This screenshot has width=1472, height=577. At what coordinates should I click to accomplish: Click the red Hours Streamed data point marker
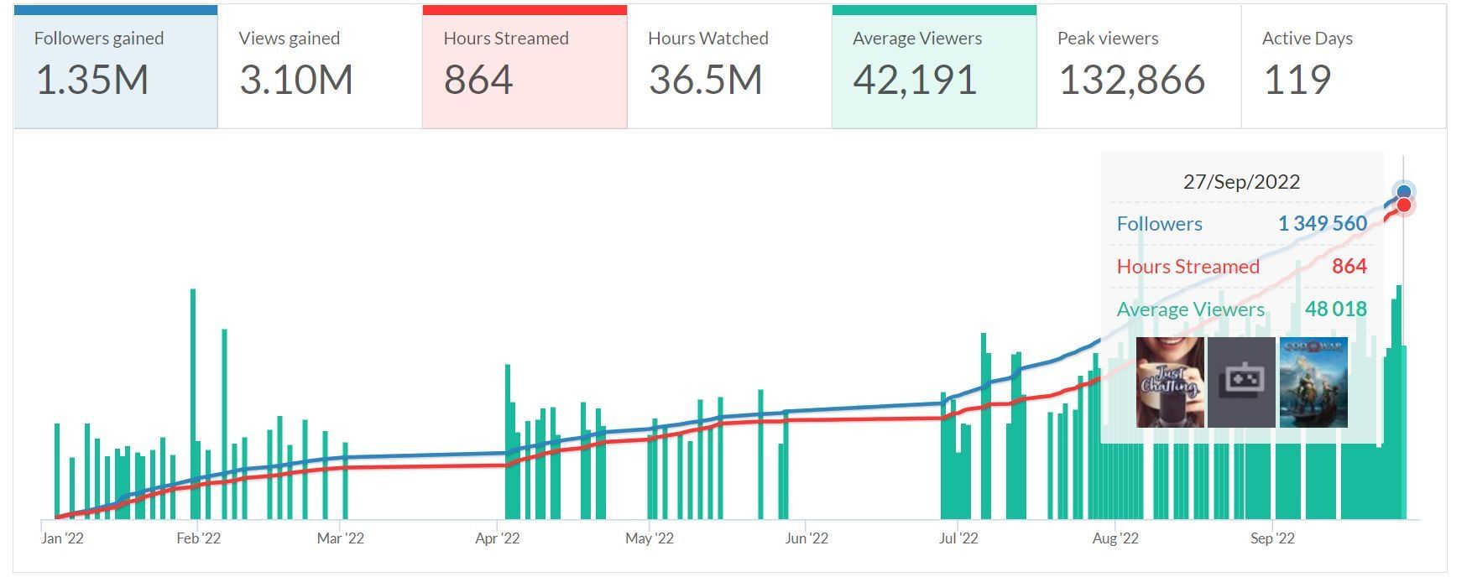[1403, 206]
